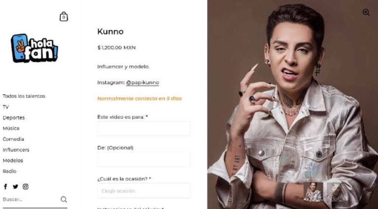Open the Instagram social icon
Image resolution: width=378 pixels, height=209 pixels.
pyautogui.click(x=25, y=187)
